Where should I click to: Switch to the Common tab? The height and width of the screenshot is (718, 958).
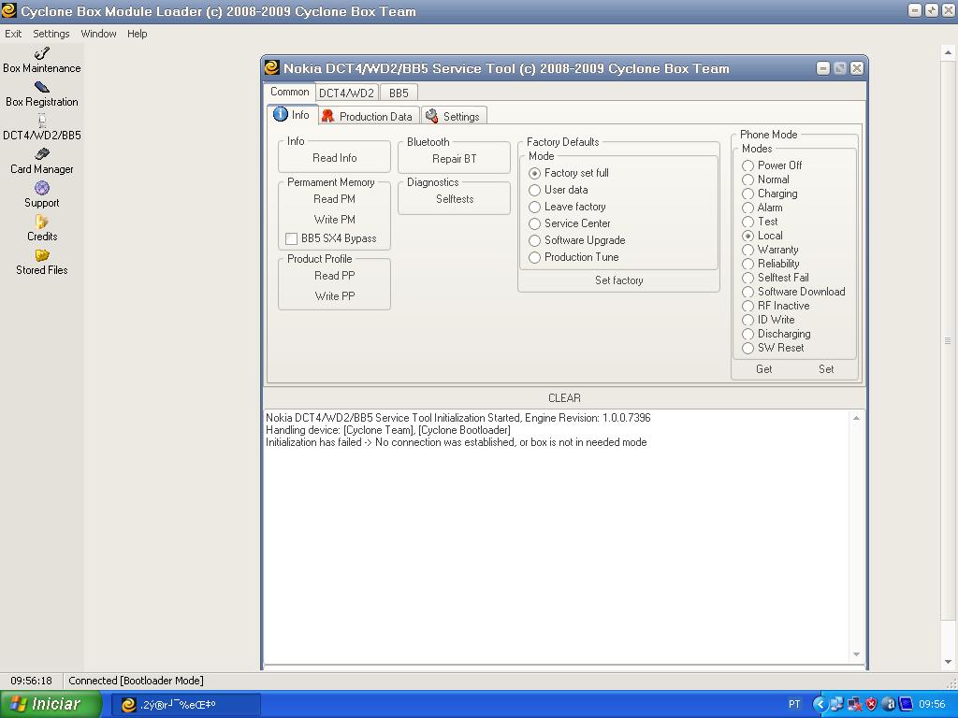290,92
